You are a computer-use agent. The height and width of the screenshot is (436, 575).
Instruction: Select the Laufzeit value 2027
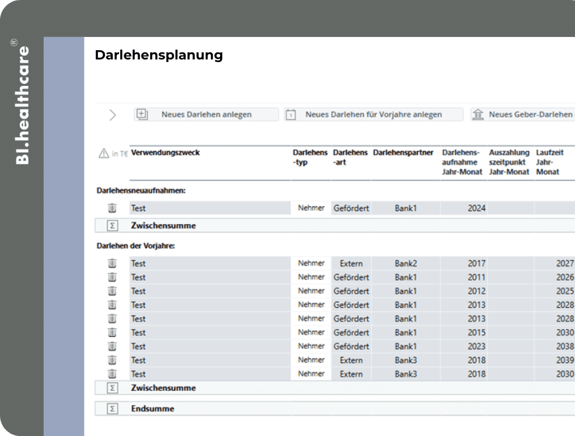pos(555,264)
